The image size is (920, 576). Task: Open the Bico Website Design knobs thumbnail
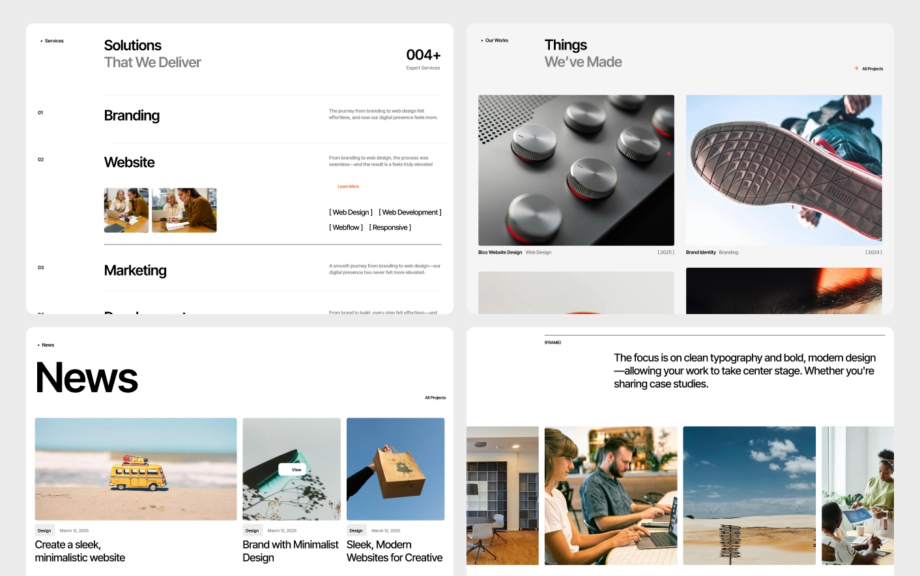tap(576, 170)
